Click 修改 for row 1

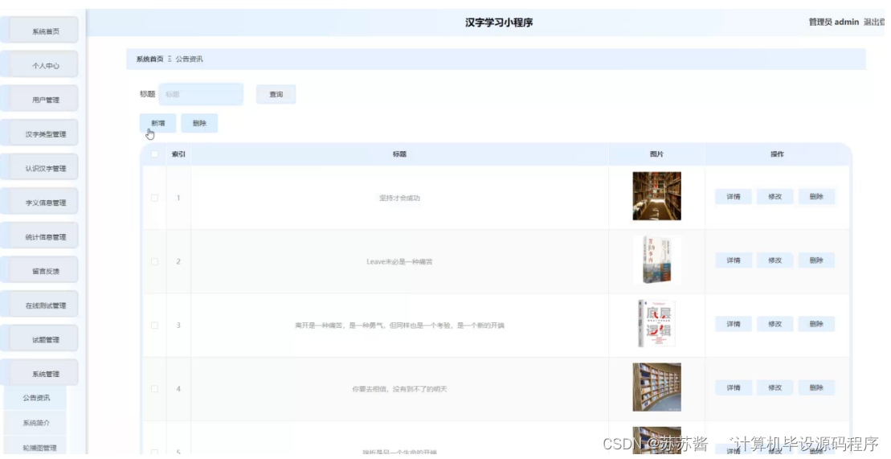[x=775, y=196]
